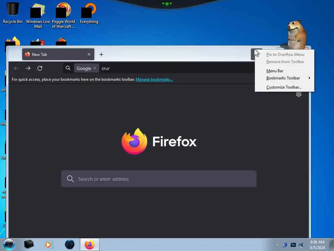This screenshot has width=334, height=251.
Task: Select the Everything desktop shortcut
Action: coord(89,13)
